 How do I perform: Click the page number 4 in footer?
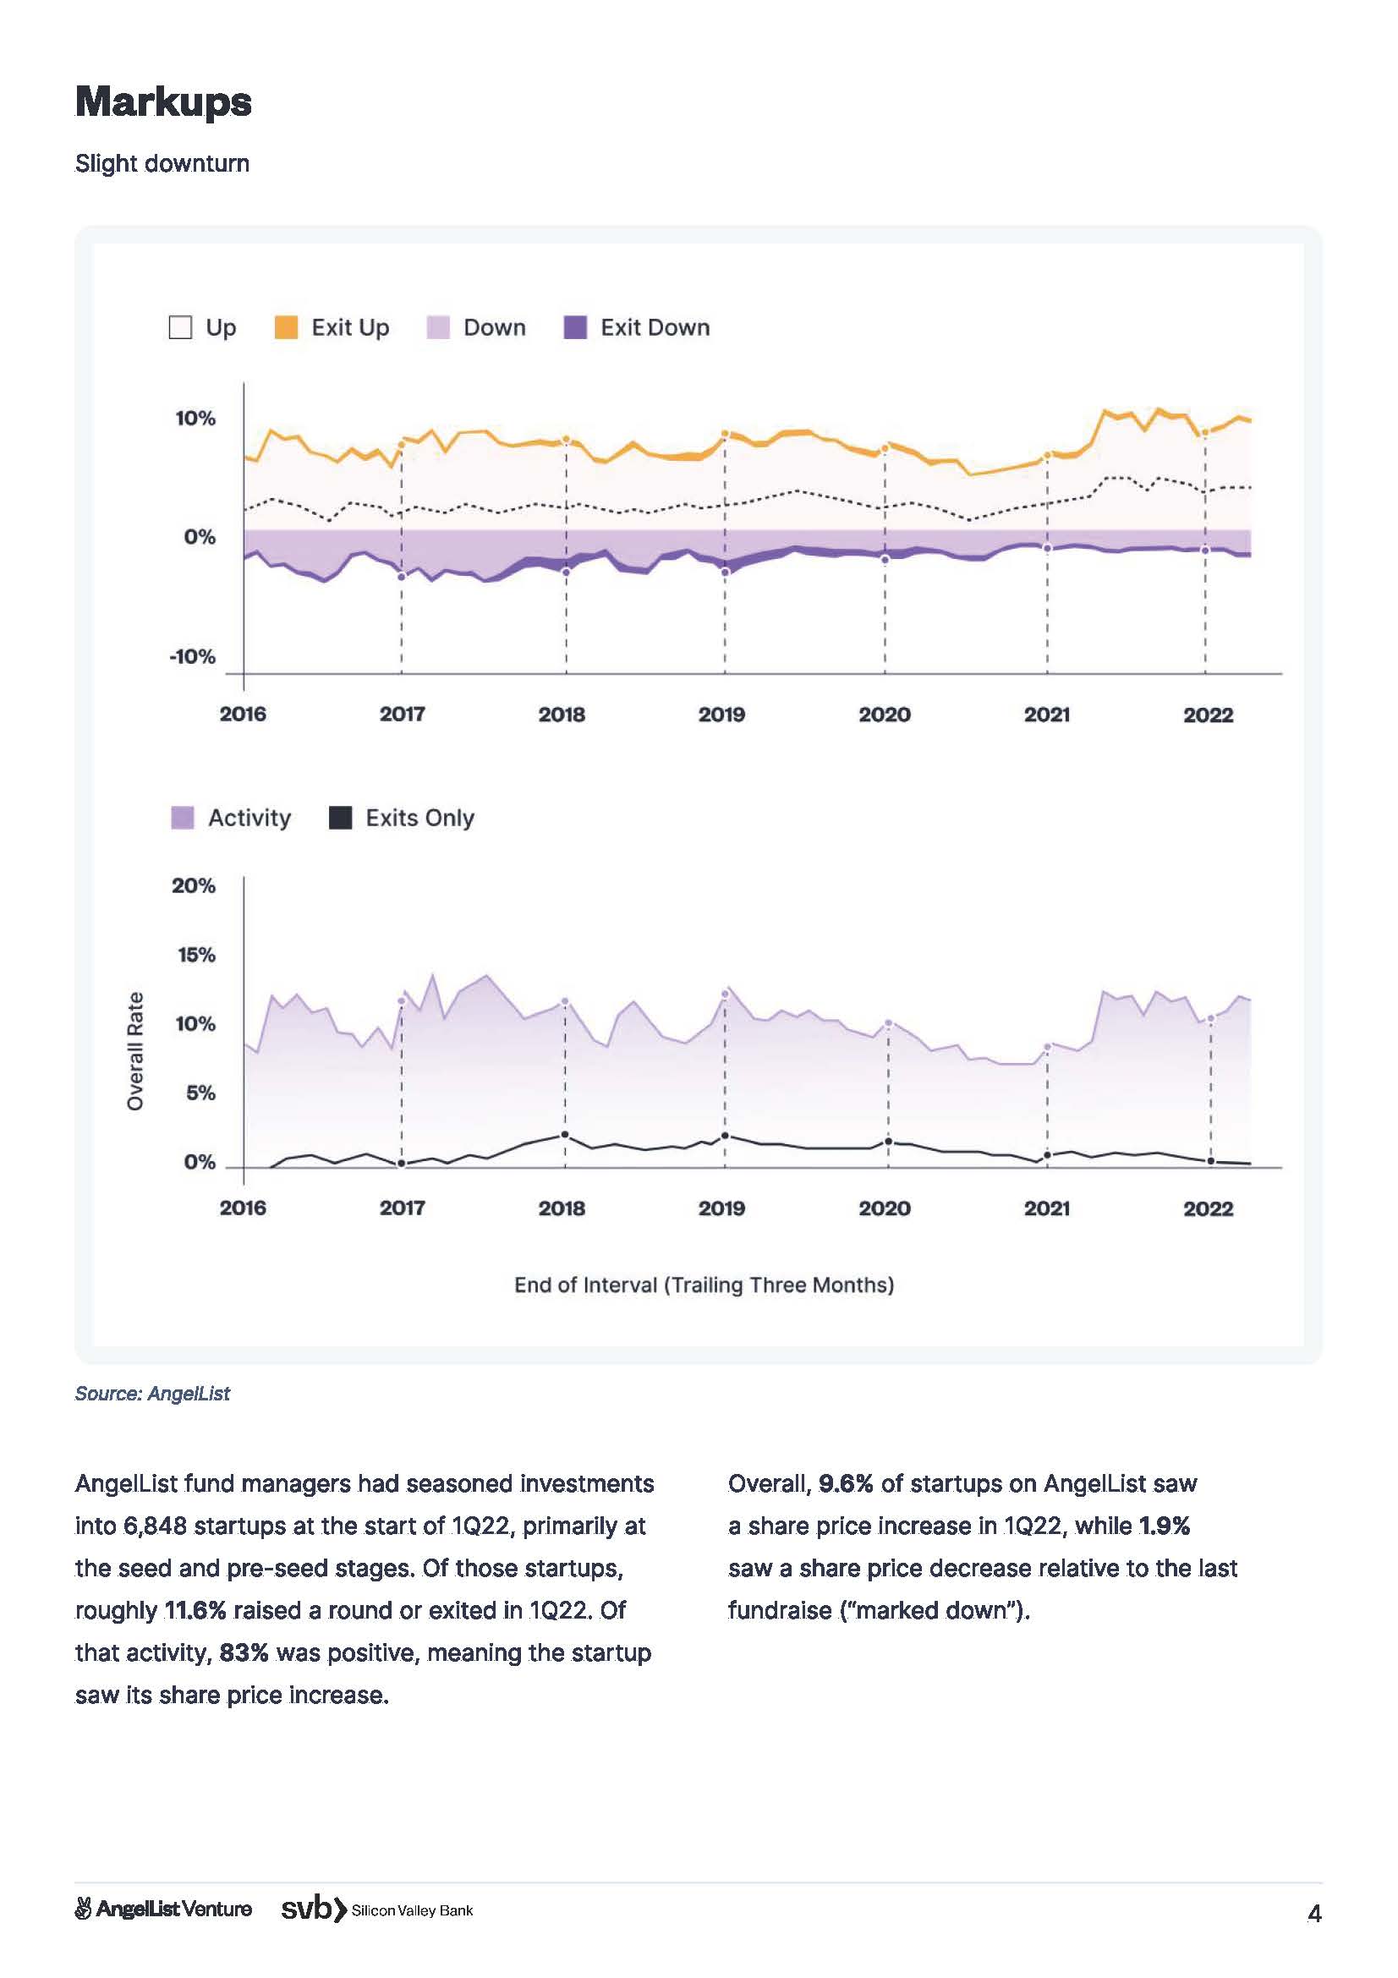point(1313,1914)
